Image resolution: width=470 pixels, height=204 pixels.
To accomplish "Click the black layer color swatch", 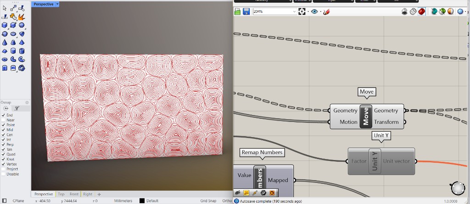I will click(x=142, y=201).
